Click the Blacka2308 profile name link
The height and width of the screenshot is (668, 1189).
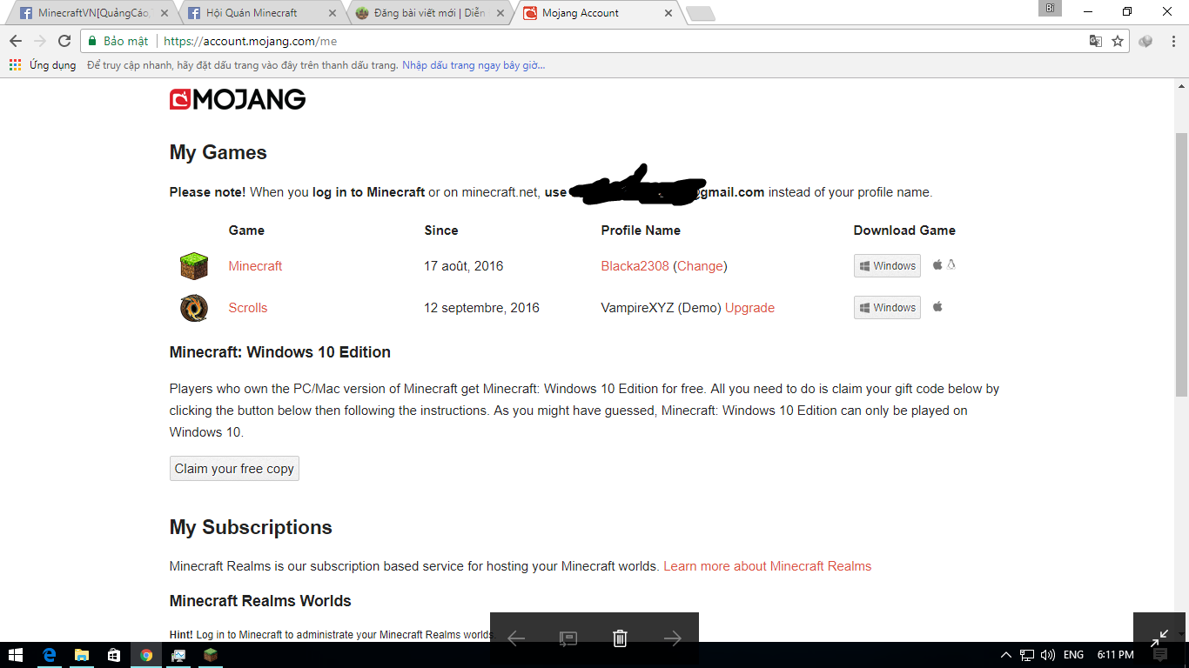[x=635, y=266]
